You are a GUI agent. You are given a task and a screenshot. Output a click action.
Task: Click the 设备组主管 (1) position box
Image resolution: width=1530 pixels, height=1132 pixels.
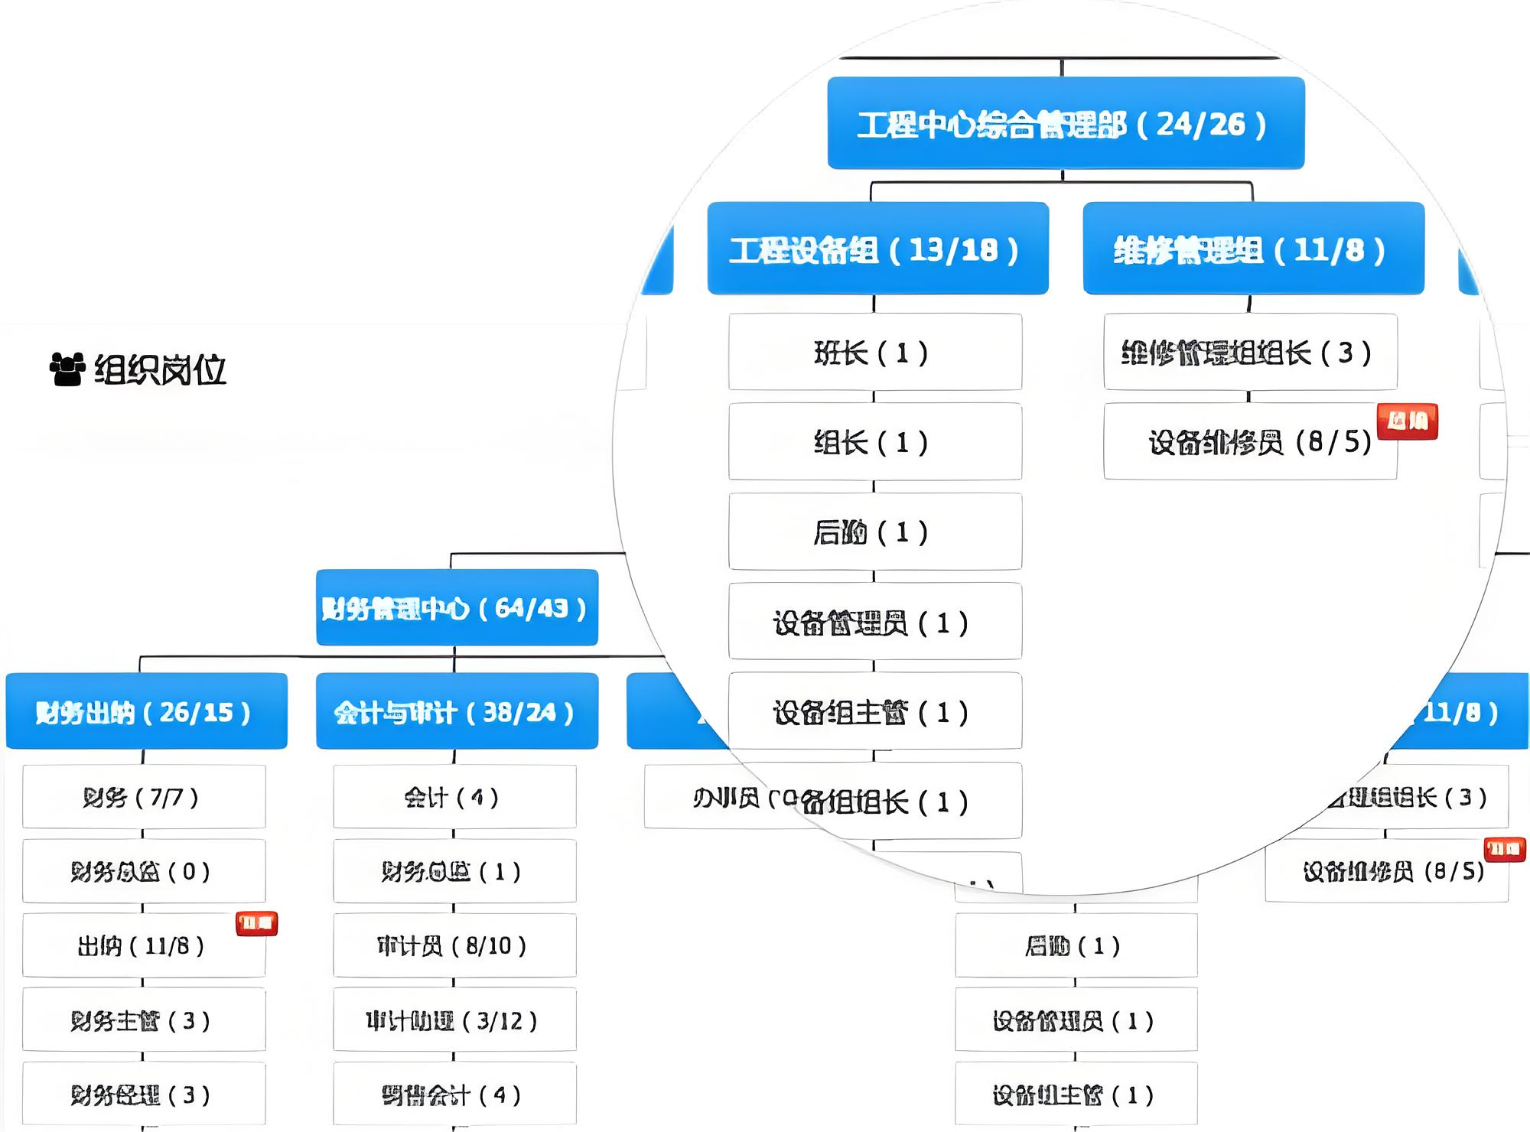[x=876, y=712]
